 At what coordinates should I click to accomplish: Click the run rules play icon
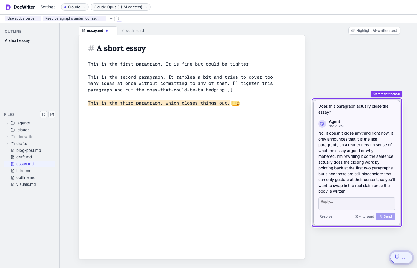pyautogui.click(x=119, y=18)
